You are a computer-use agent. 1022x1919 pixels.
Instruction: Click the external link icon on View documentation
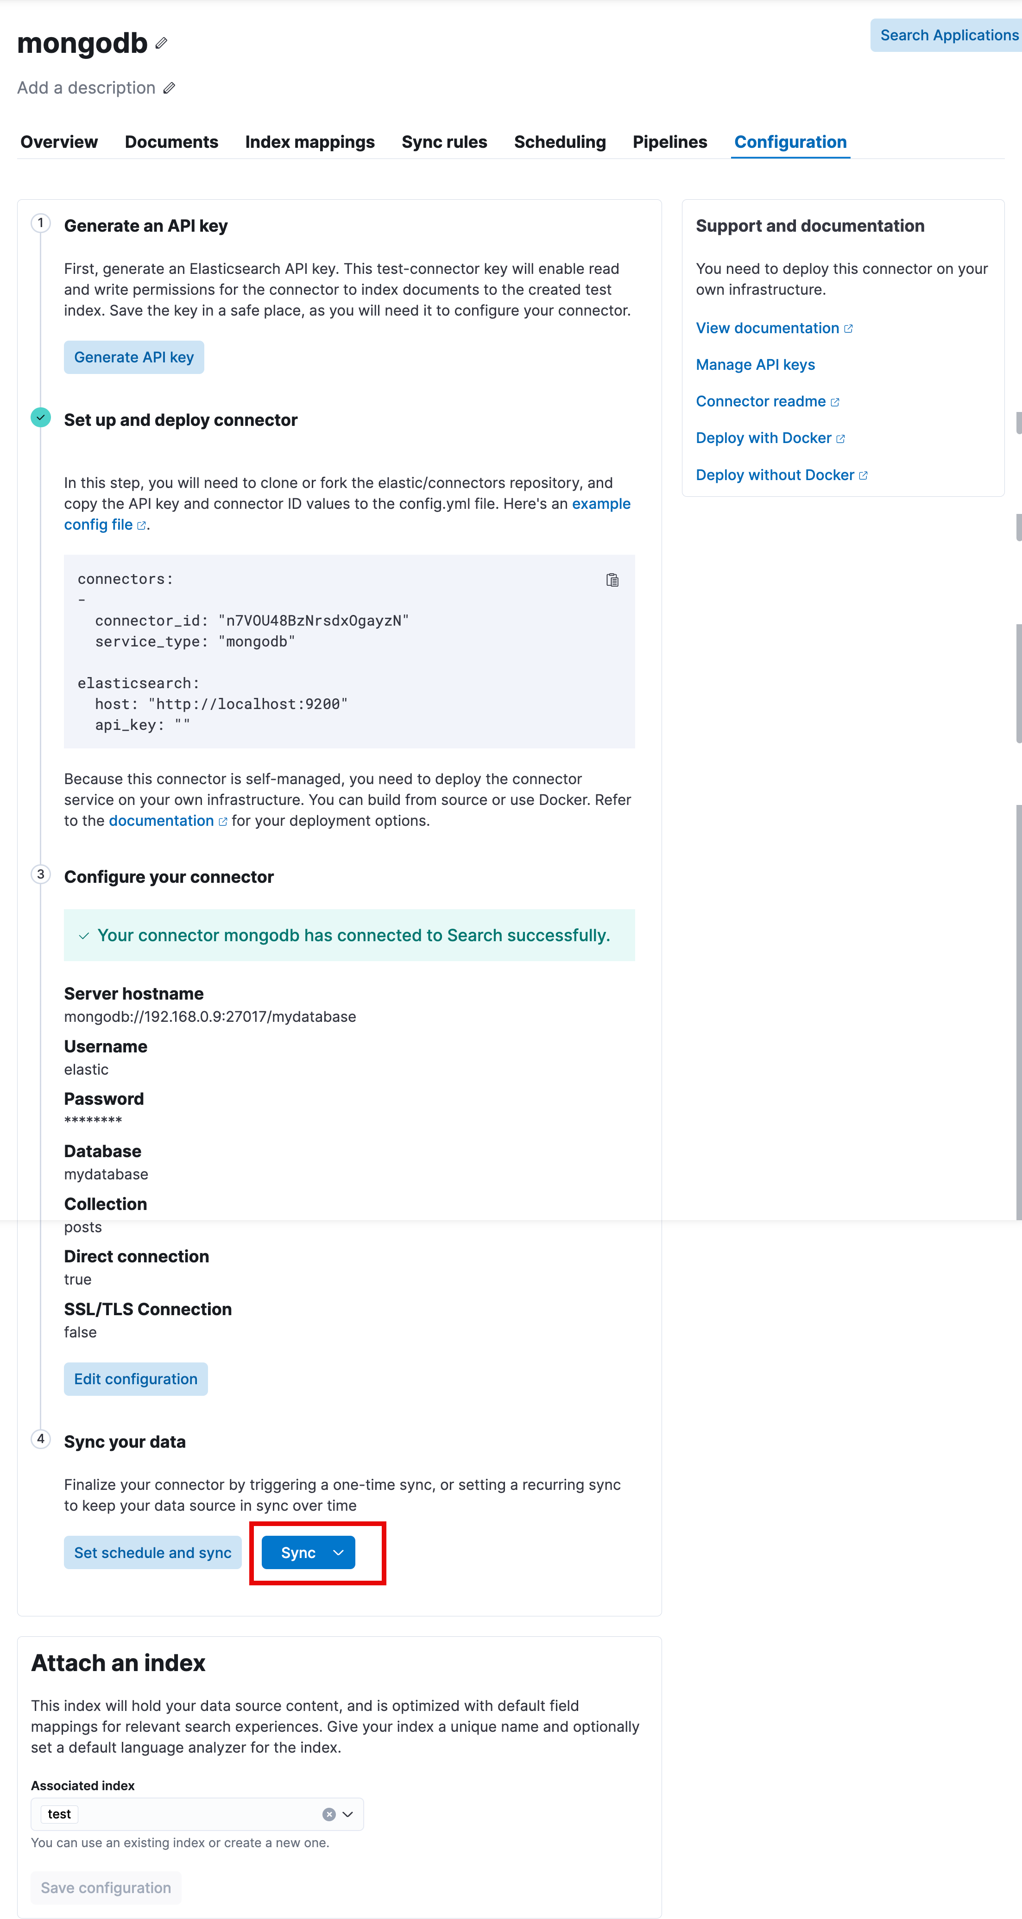coord(849,328)
